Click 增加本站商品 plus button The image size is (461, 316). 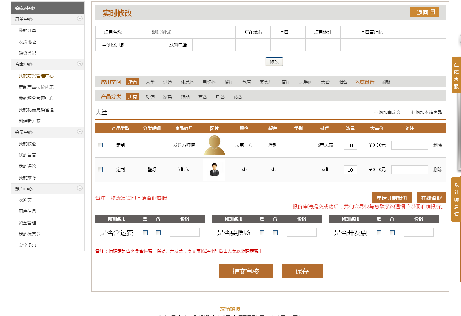pyautogui.click(x=426, y=112)
